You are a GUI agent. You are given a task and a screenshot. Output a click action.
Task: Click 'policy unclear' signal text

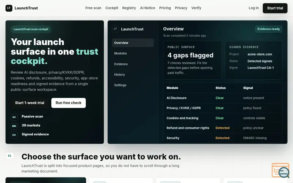coord(253,128)
